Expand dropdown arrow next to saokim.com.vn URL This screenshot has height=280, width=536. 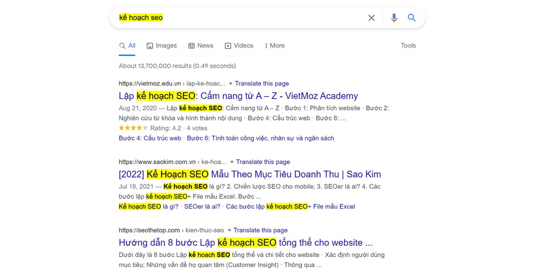(231, 162)
